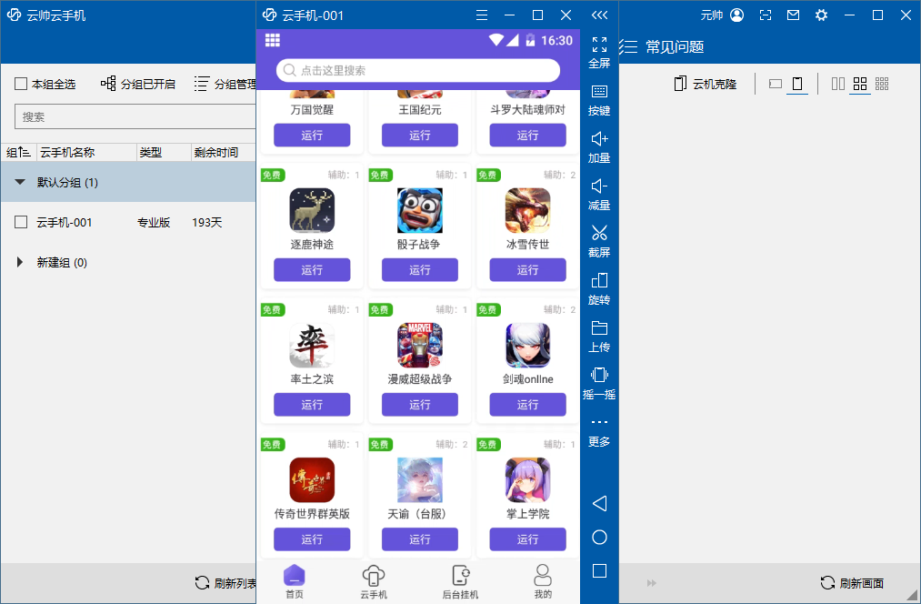
Task: Increase volume with 加量 icon
Action: pos(599,138)
